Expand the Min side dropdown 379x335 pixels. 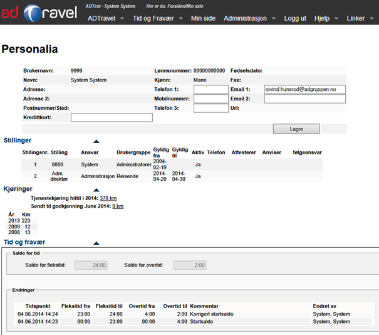point(205,19)
